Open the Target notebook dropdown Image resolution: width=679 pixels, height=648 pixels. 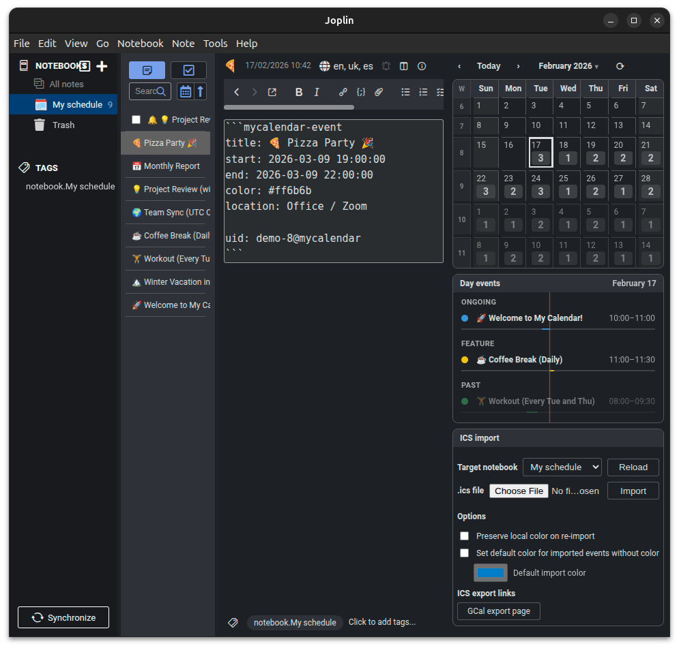point(562,467)
